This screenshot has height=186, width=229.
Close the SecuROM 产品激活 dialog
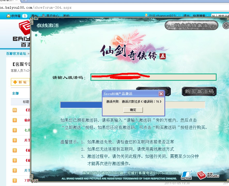(x=161, y=94)
